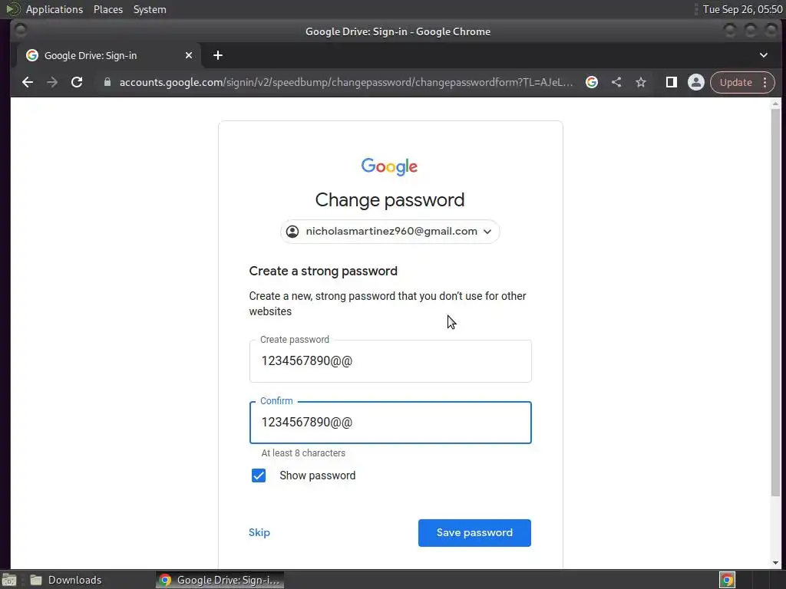786x589 pixels.
Task: Open the Chrome three-dot menu
Action: click(765, 82)
